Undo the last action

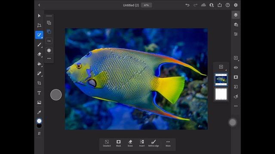tap(187, 5)
